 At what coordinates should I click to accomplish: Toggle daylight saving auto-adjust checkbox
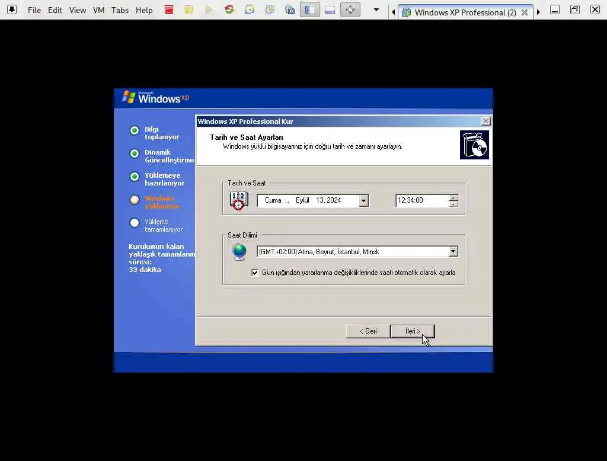[255, 273]
